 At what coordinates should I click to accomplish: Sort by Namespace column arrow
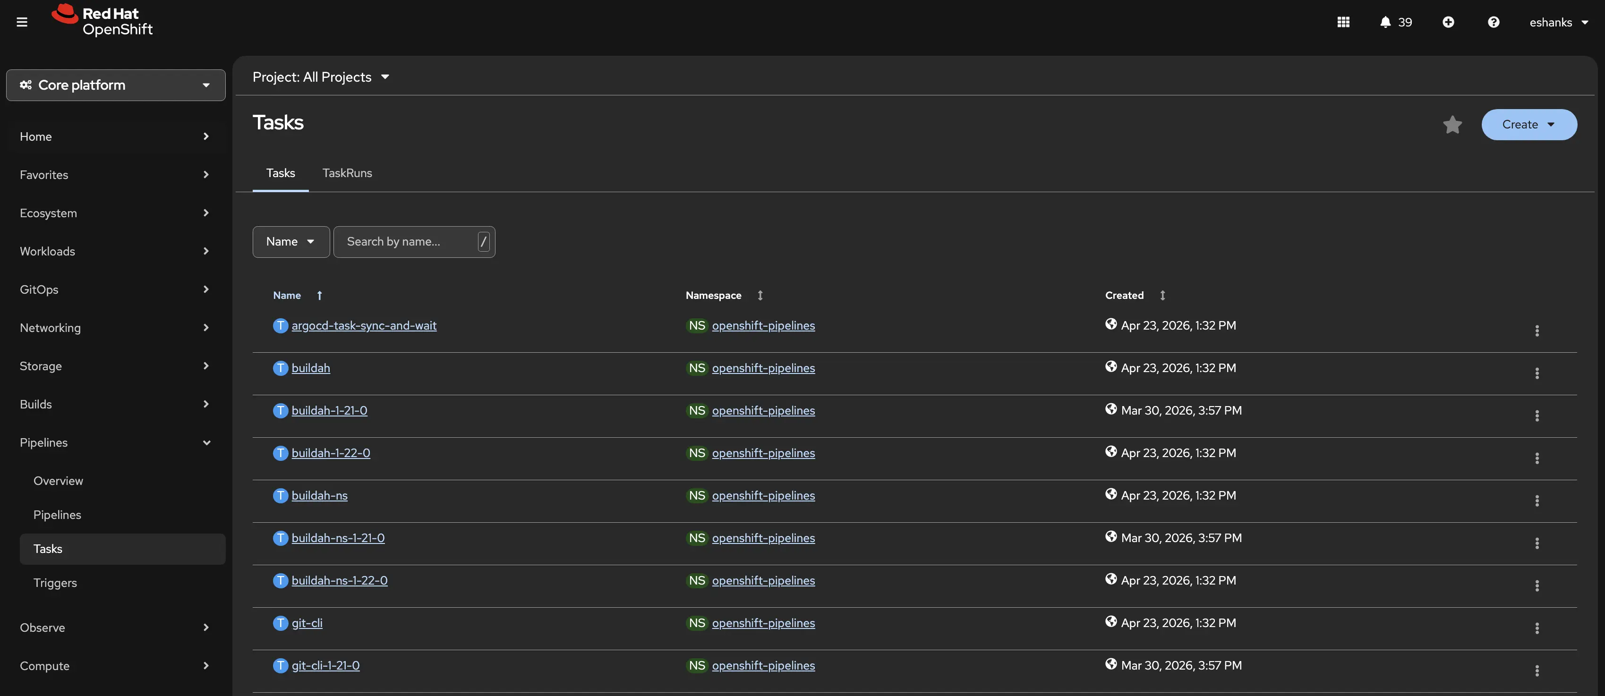coord(760,295)
